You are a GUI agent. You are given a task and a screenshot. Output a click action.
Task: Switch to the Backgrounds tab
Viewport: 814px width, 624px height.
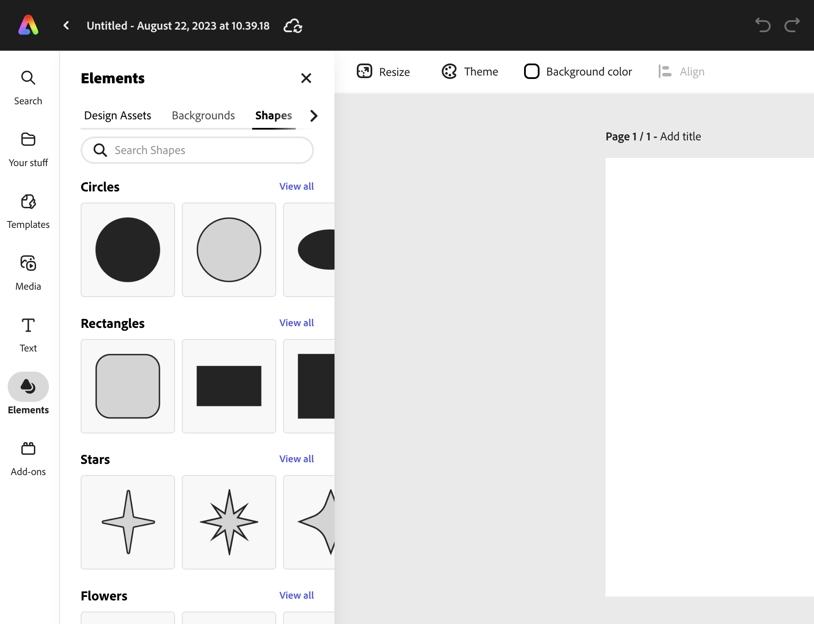pos(203,115)
